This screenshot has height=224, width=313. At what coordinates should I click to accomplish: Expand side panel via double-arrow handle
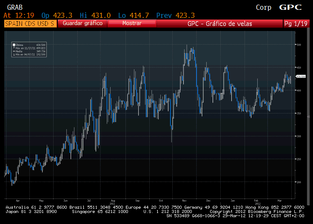308,117
